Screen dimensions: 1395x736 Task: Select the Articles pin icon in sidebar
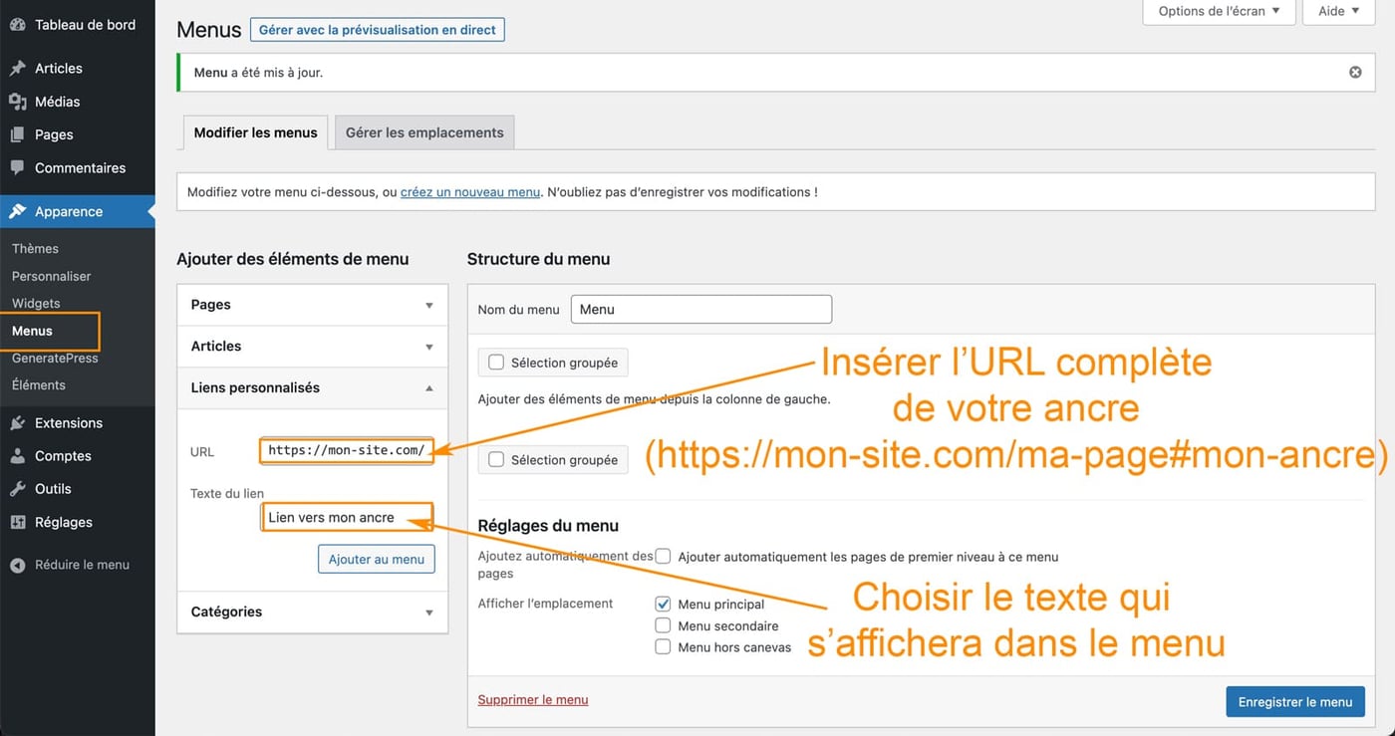coord(18,68)
